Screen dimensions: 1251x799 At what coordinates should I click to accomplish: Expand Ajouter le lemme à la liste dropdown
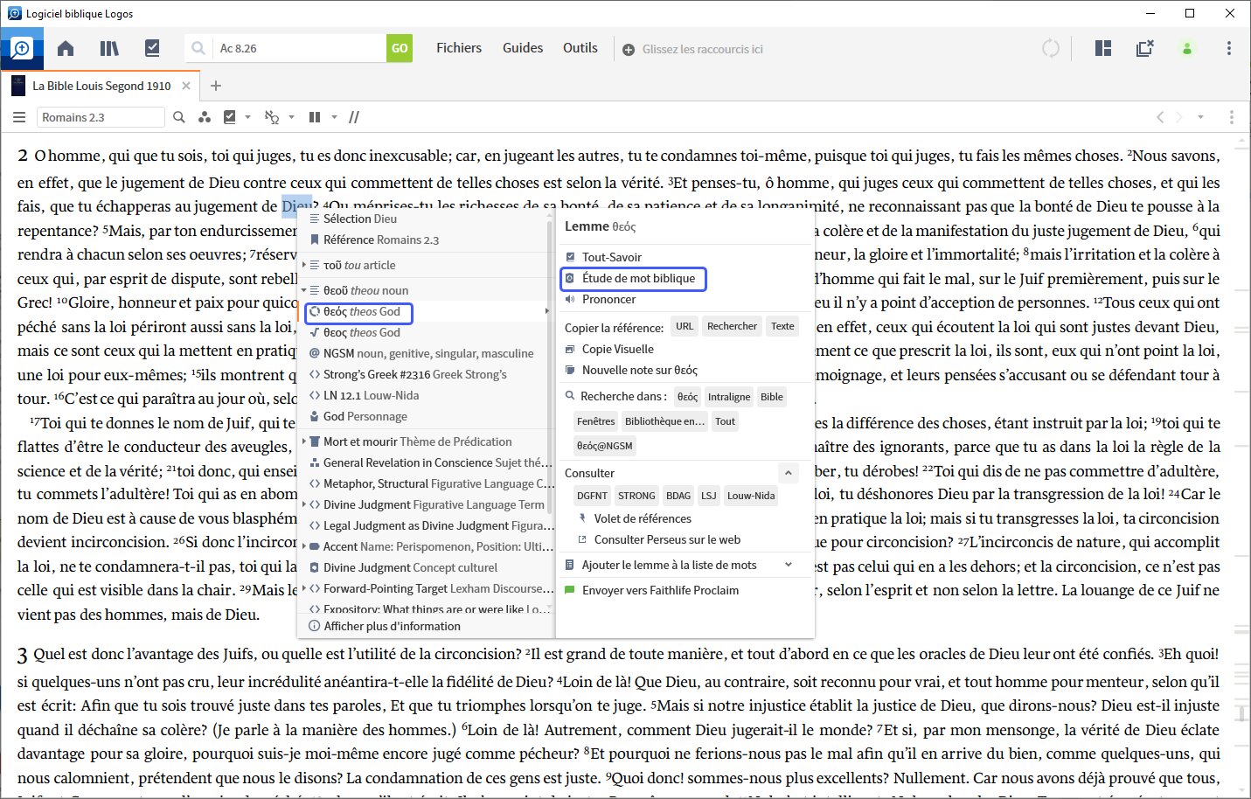point(789,565)
